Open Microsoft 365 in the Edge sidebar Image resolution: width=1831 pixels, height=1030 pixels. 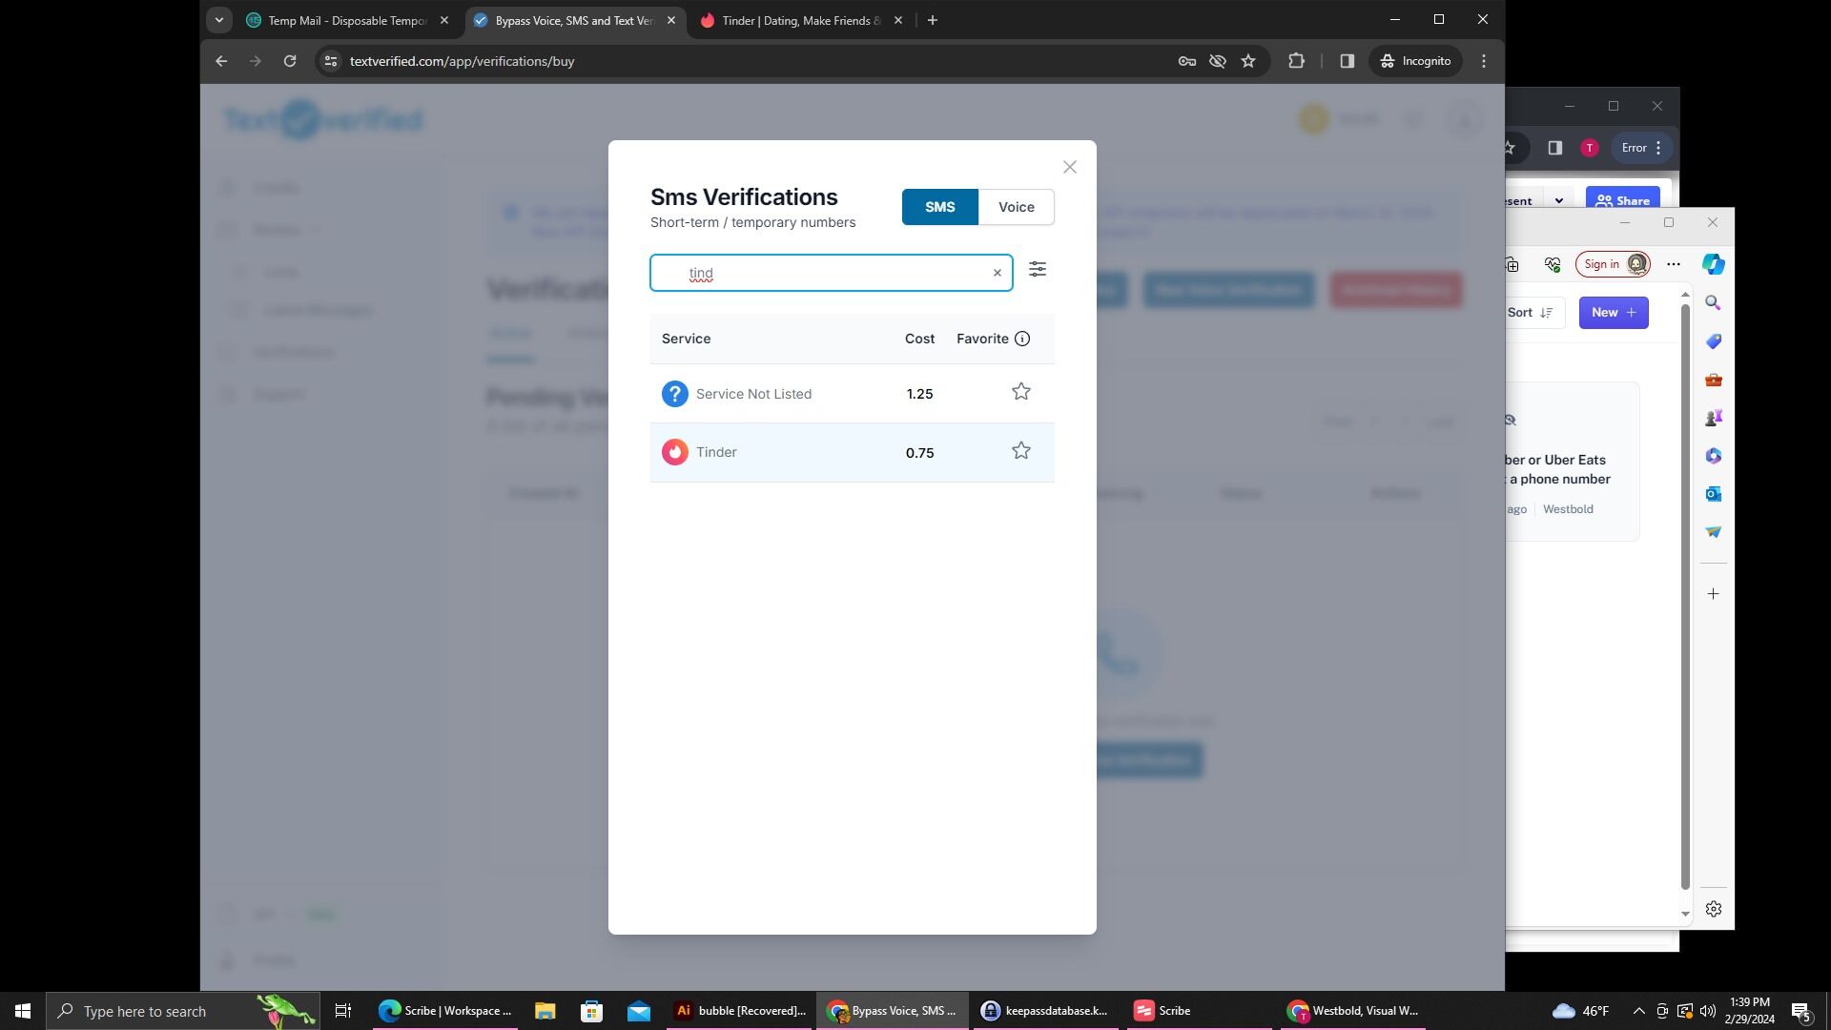tap(1714, 456)
